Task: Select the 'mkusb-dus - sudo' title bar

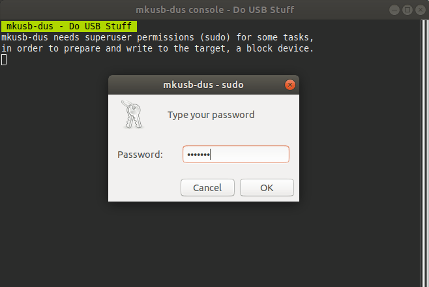Action: coord(203,85)
